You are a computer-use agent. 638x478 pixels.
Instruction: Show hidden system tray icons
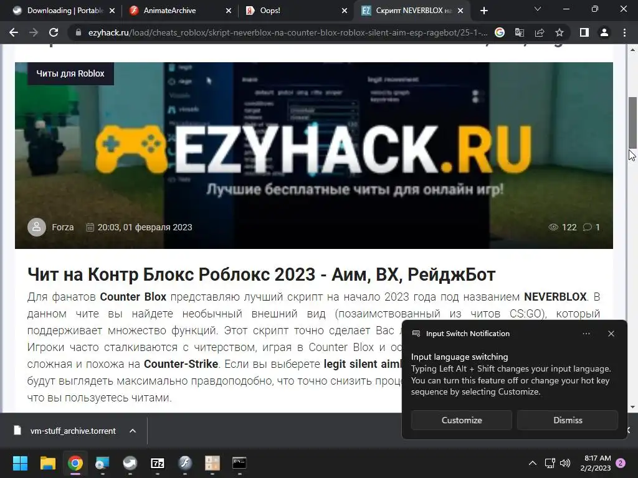532,463
